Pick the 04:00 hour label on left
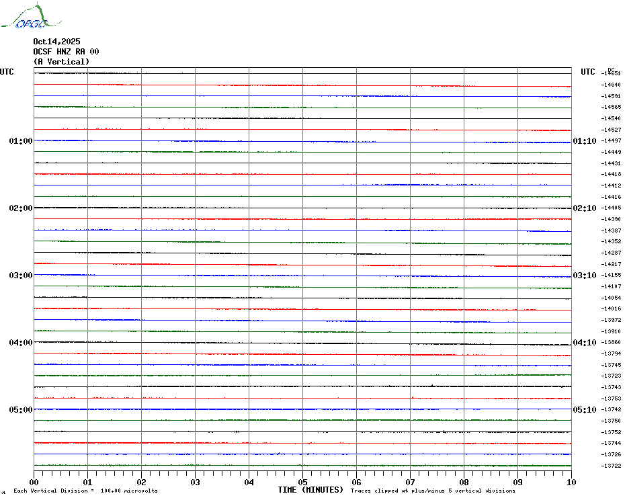 tap(21, 343)
